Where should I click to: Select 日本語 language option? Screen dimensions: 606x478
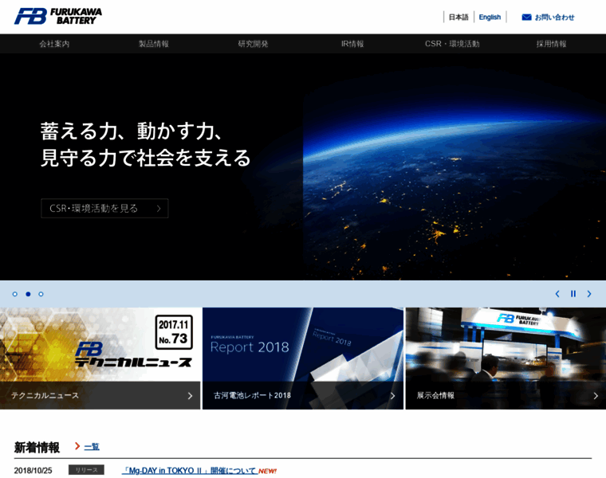458,17
